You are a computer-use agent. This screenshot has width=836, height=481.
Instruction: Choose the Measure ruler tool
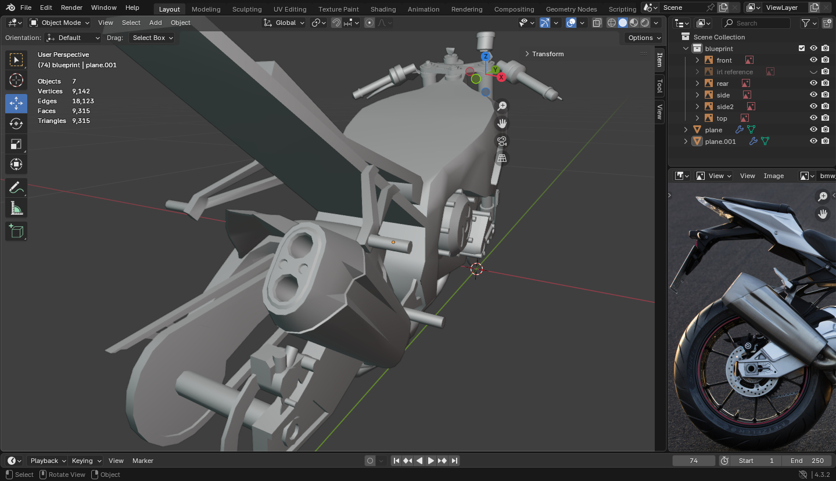click(x=16, y=208)
